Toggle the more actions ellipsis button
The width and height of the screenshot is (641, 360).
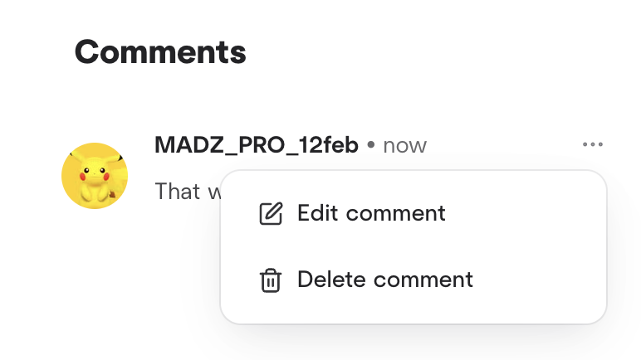(592, 145)
